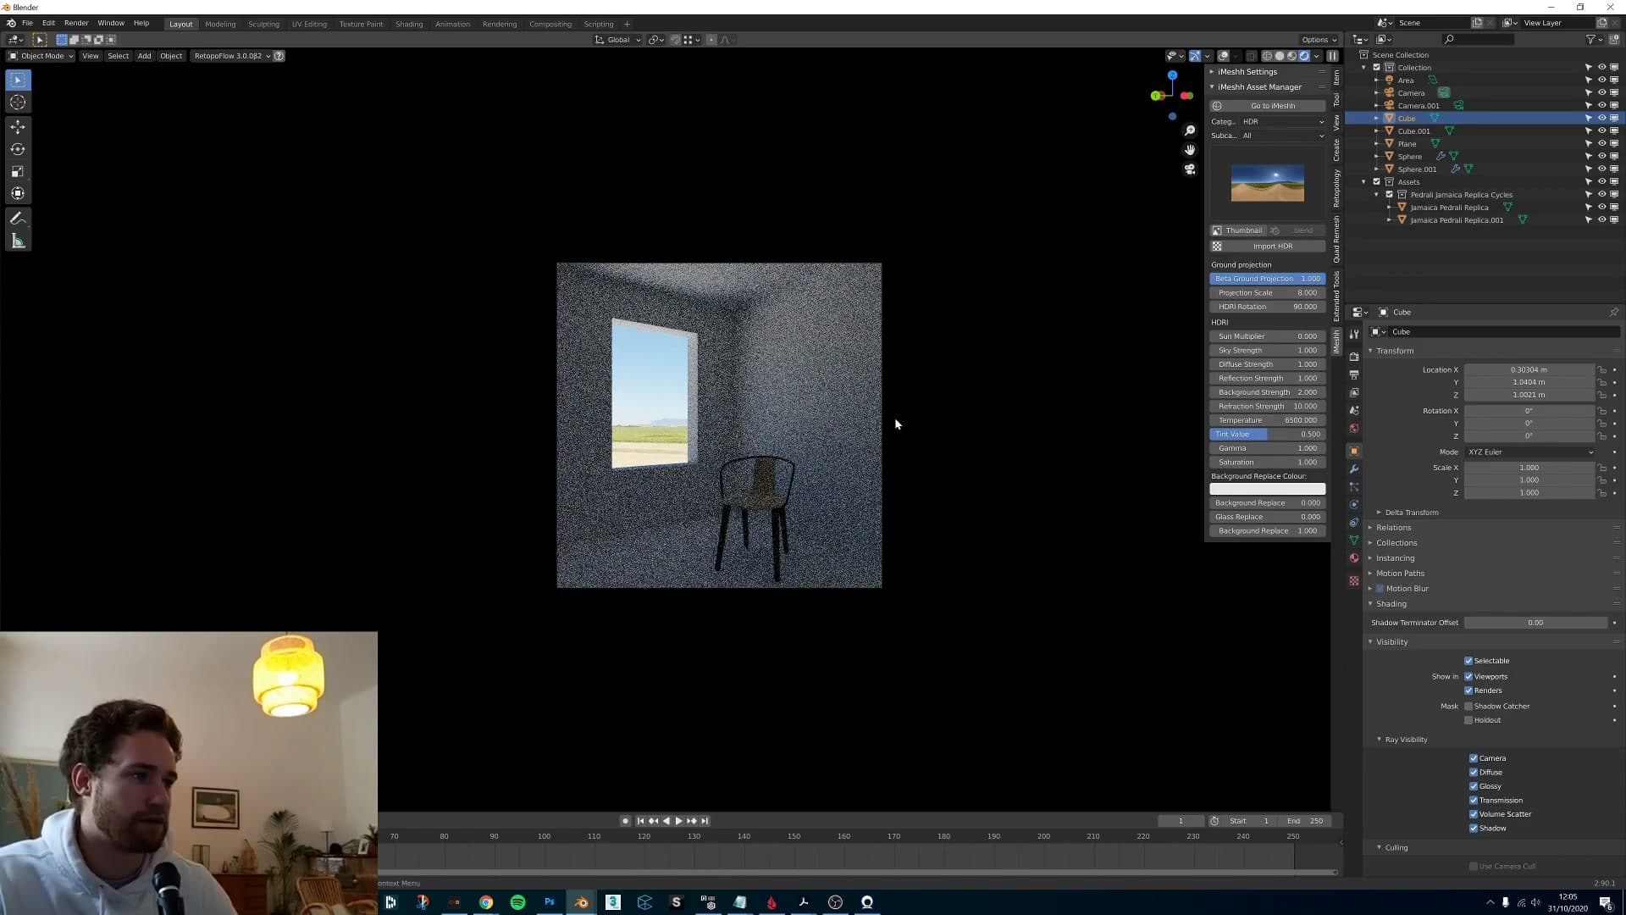Open Spotify from the taskbar

tap(517, 902)
